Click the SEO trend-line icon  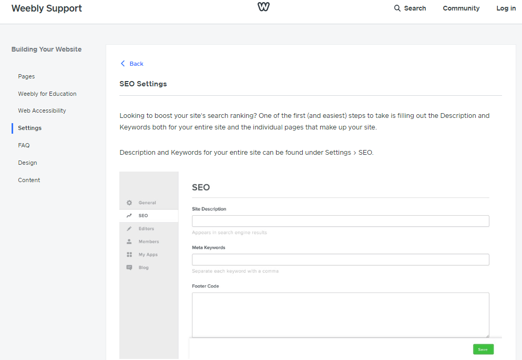(x=129, y=216)
